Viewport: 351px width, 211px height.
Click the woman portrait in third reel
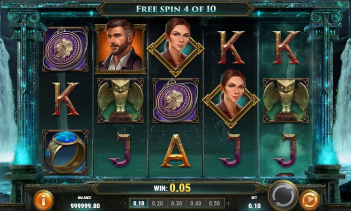click(x=176, y=47)
